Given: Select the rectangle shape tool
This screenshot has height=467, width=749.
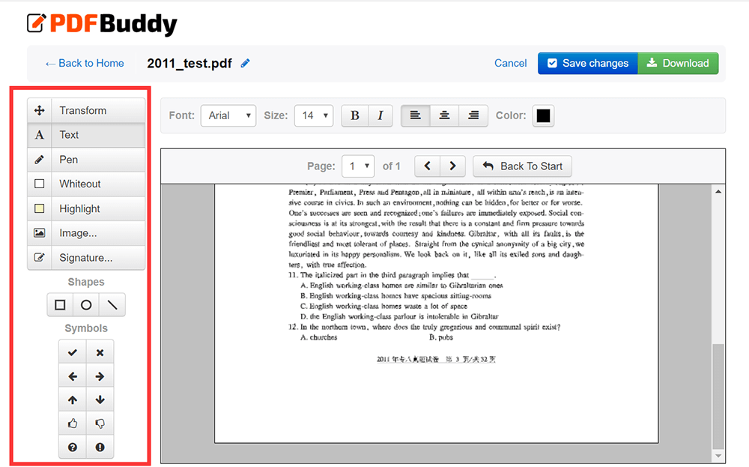Looking at the screenshot, I should tap(60, 305).
